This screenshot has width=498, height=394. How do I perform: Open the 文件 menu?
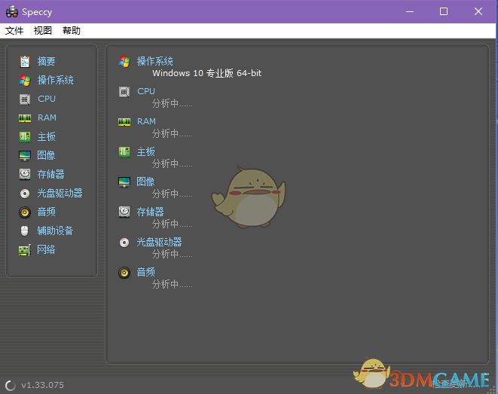click(14, 31)
